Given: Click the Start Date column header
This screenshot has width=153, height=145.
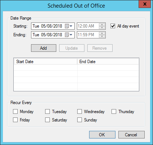Looking at the screenshot, I should [x=45, y=62].
